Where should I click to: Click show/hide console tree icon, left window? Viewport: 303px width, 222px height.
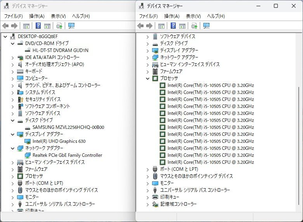tap(26, 26)
